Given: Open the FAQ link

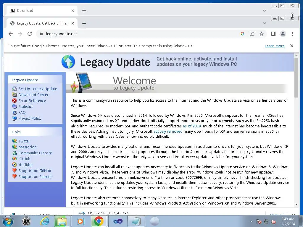Looking at the screenshot, I should [x=22, y=112].
